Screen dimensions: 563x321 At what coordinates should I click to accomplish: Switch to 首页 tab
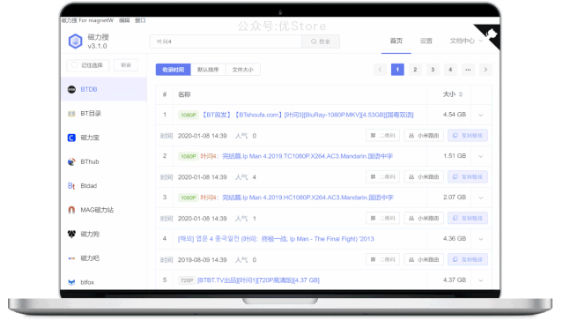396,41
